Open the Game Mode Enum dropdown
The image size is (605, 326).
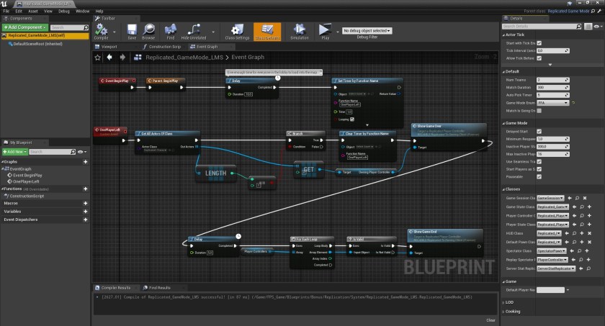click(x=553, y=103)
